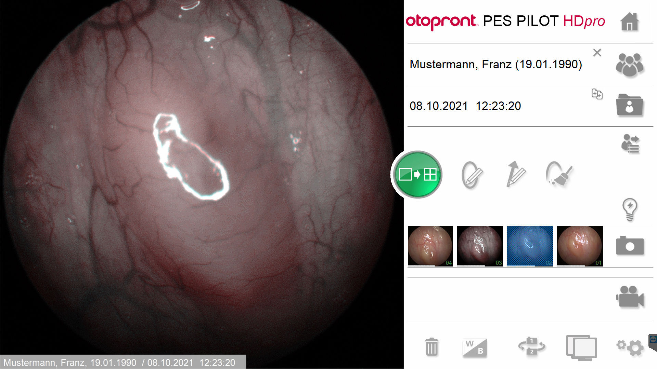The height and width of the screenshot is (369, 657).
Task: Open the dual monitor display icon
Action: click(x=581, y=348)
